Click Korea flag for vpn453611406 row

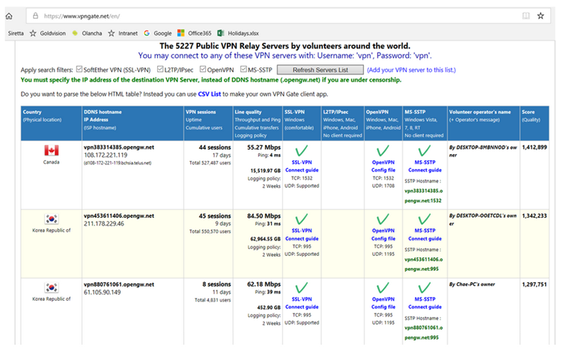tap(52, 219)
